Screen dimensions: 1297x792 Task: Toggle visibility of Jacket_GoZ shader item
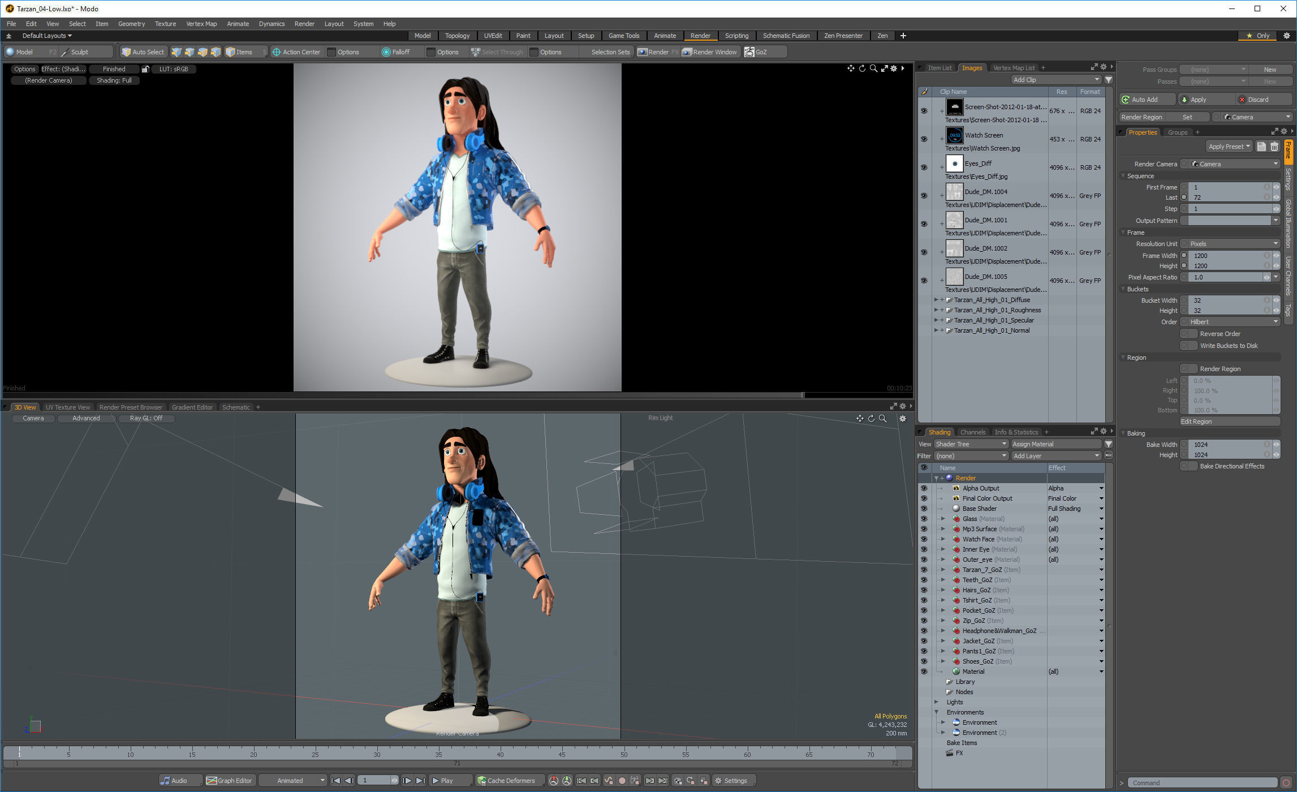pos(924,641)
